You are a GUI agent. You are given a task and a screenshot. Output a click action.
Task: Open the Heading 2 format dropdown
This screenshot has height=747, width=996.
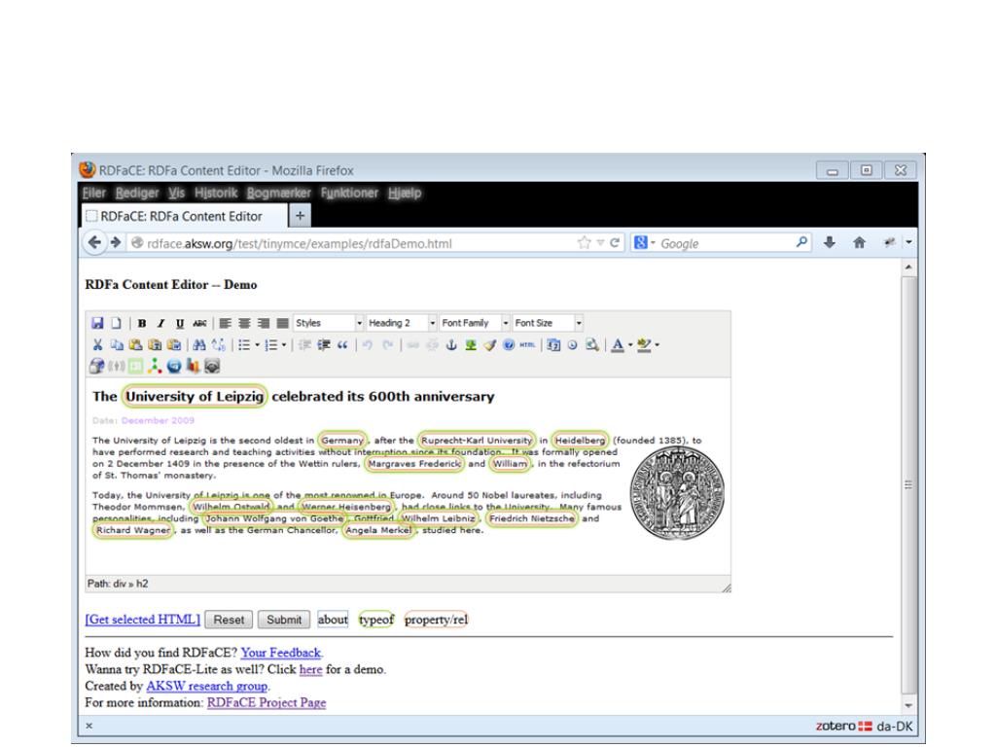click(402, 323)
